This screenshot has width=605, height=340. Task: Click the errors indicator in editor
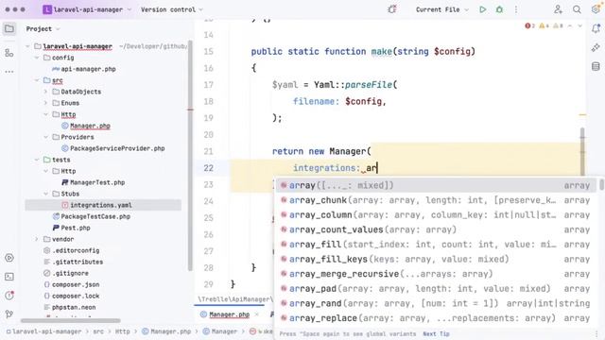[529, 25]
